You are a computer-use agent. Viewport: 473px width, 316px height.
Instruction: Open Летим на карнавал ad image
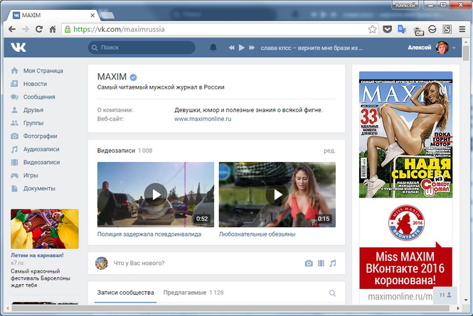(x=45, y=229)
